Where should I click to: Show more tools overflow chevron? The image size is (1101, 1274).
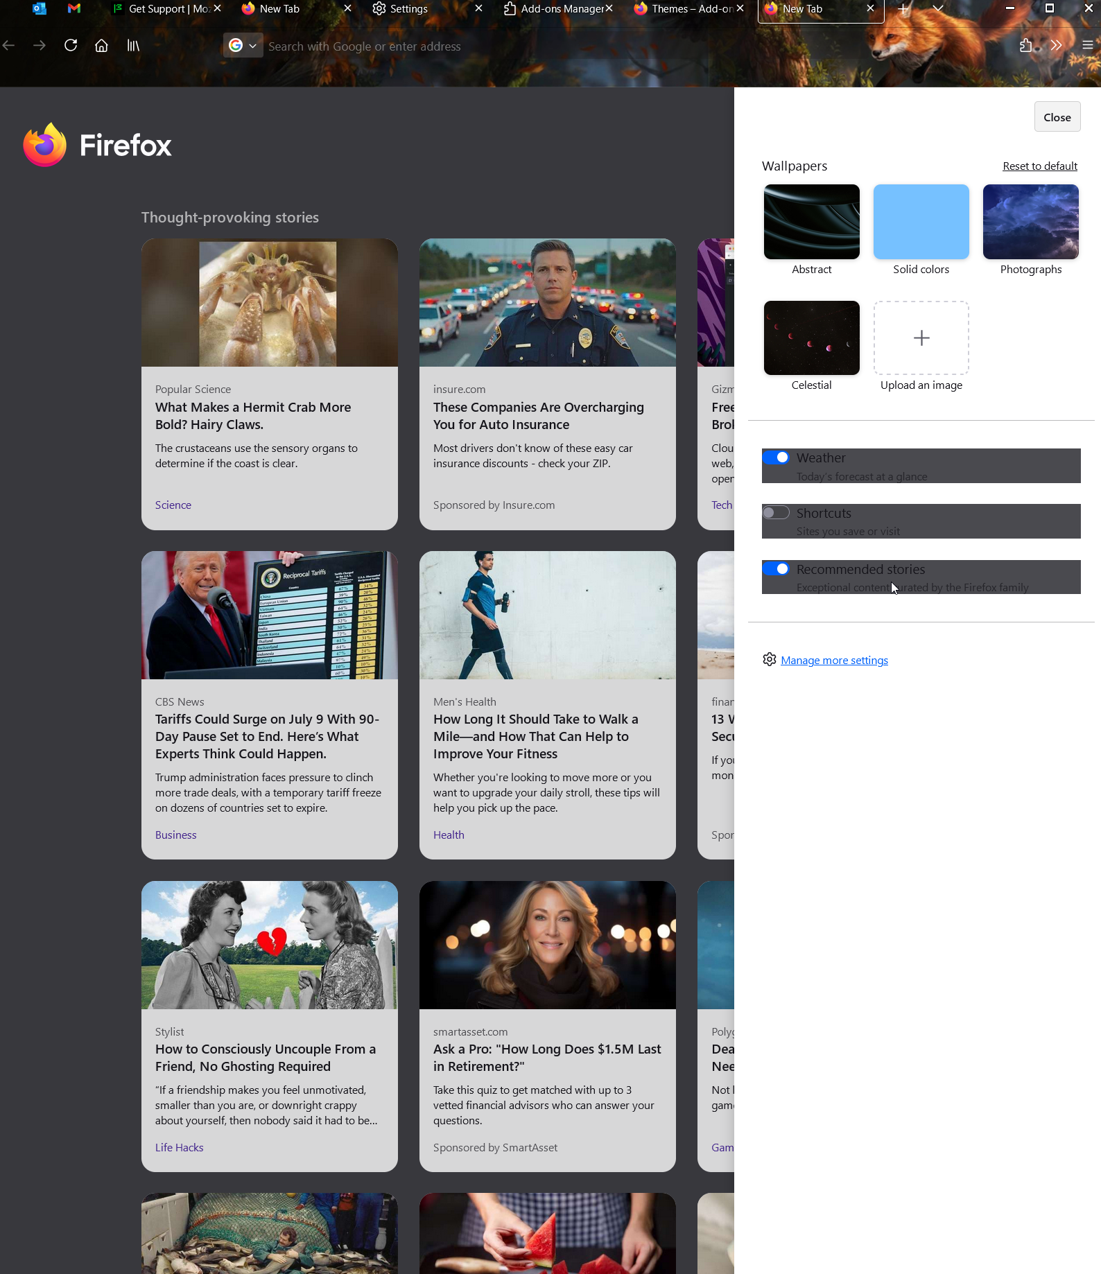point(1056,46)
